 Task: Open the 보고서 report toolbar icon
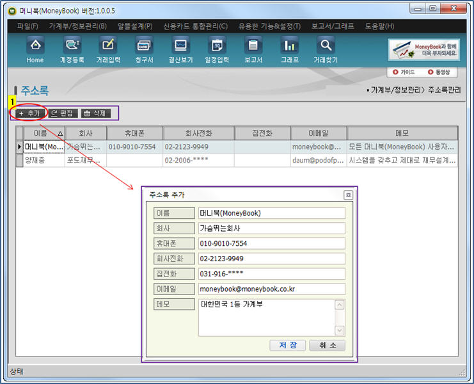(x=253, y=49)
